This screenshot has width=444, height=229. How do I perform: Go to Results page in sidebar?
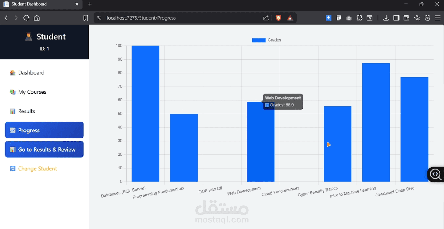point(22,111)
